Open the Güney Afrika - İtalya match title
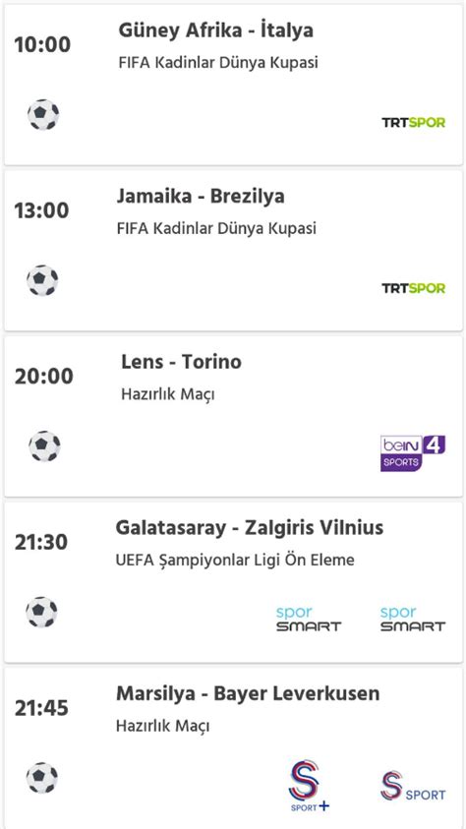 coord(215,30)
